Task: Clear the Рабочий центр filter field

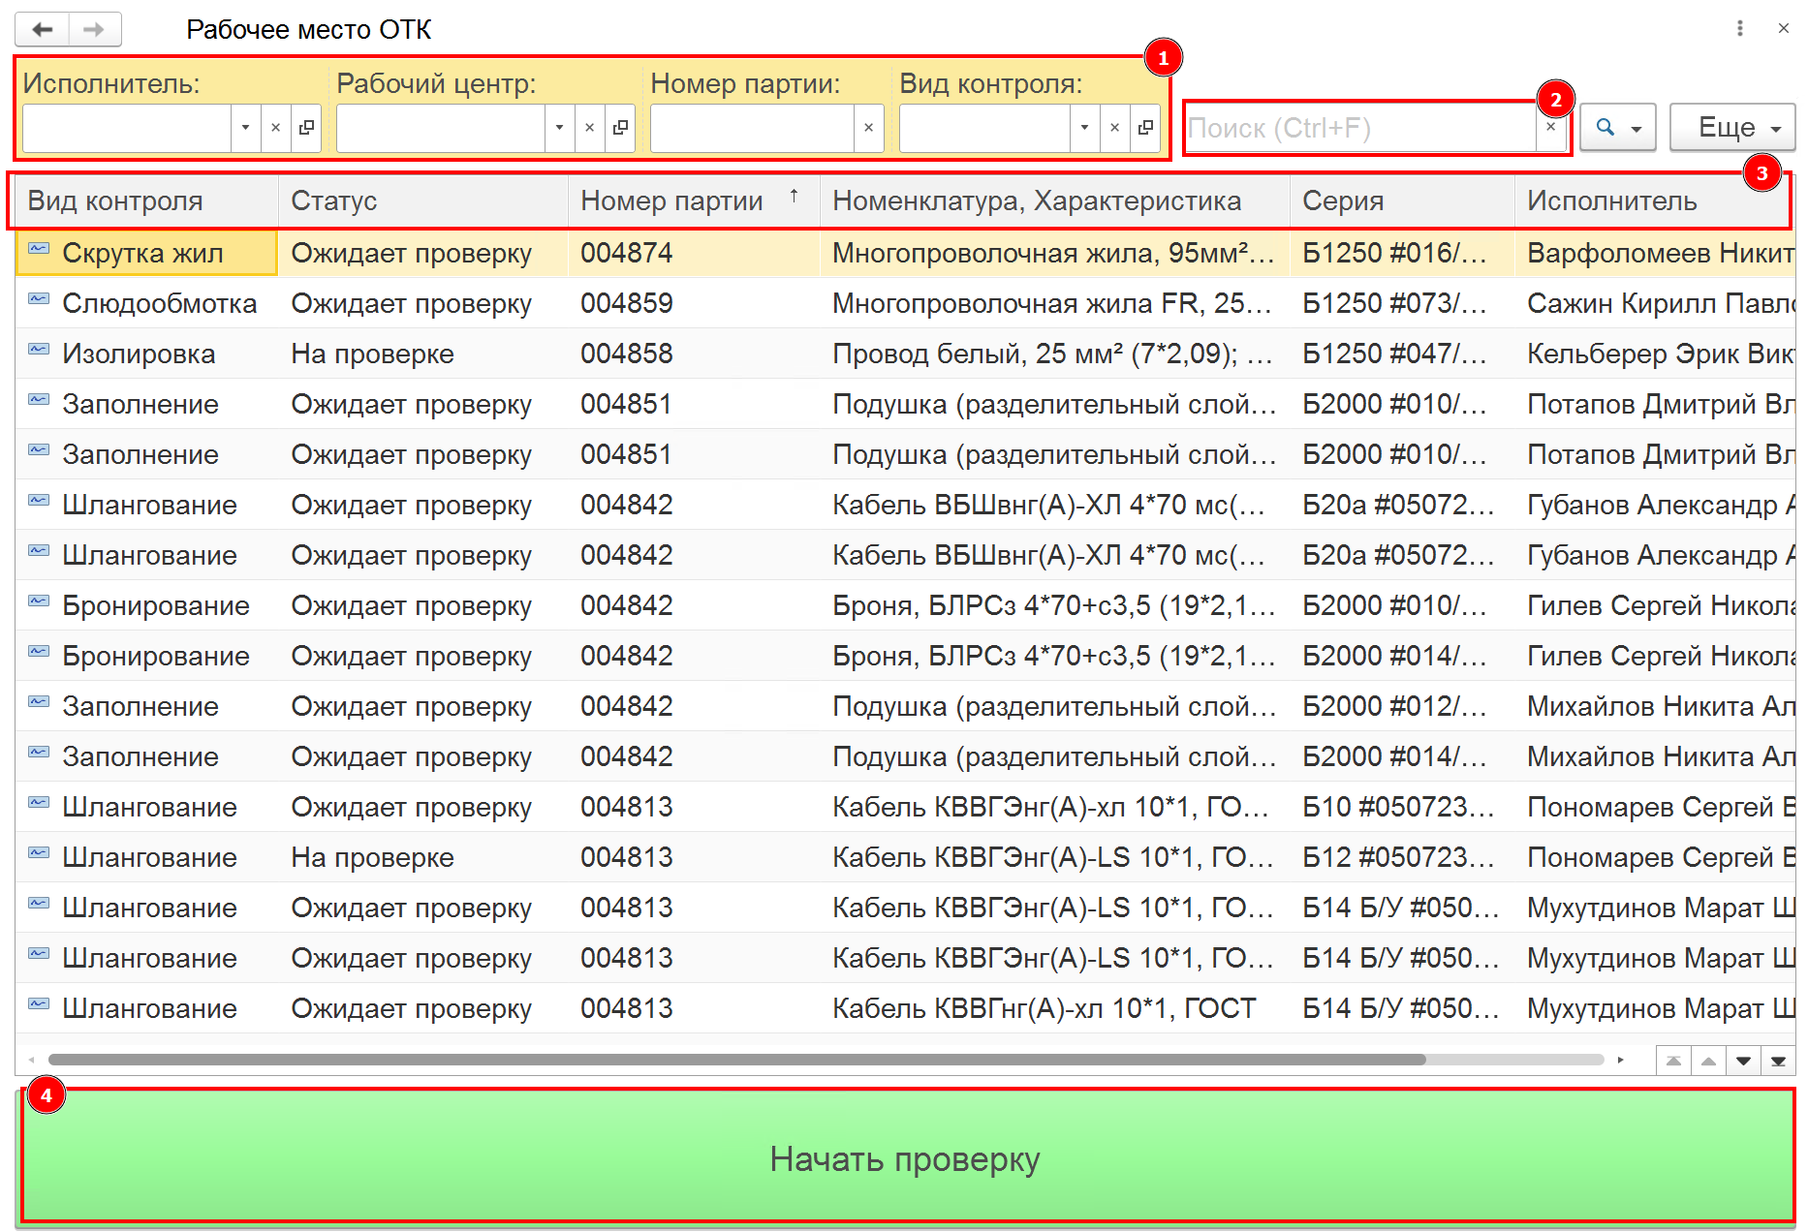Action: [589, 128]
